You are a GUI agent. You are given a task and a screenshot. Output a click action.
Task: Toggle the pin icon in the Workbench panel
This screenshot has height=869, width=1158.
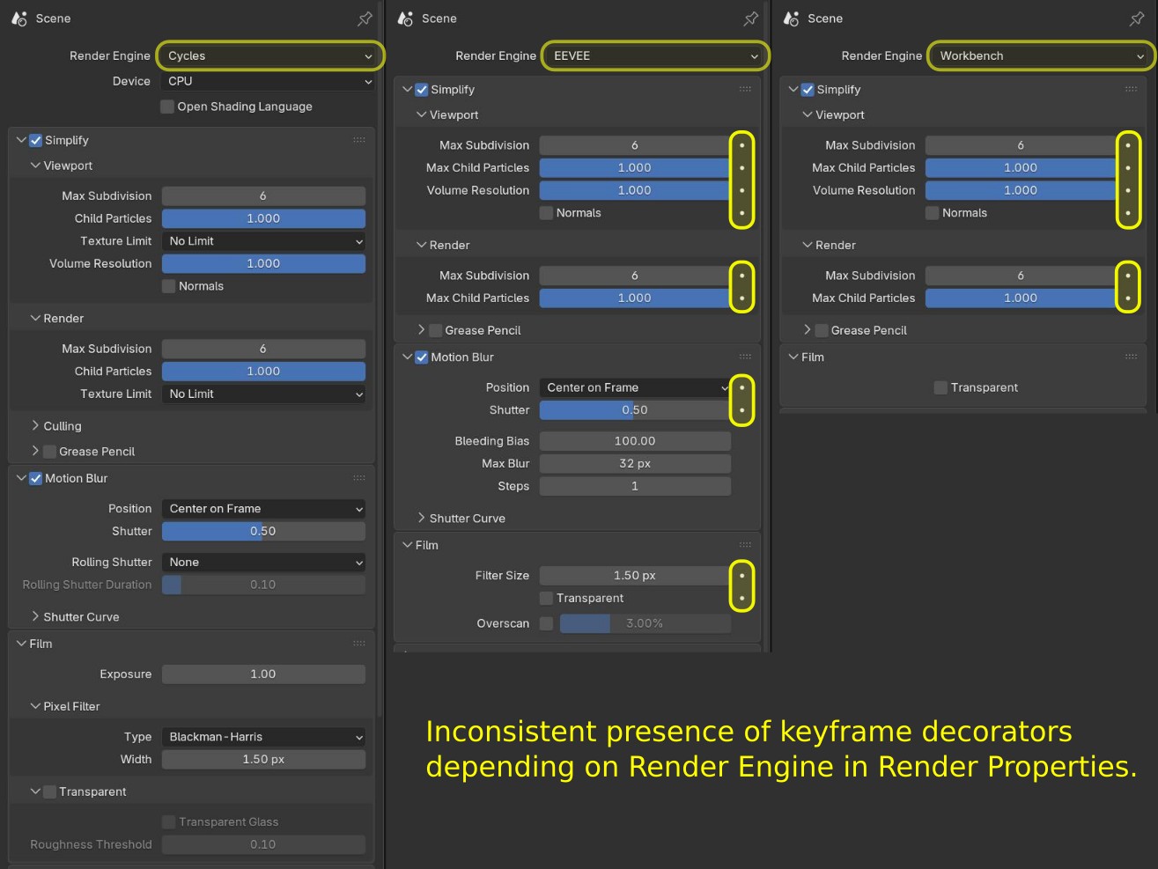1137,18
